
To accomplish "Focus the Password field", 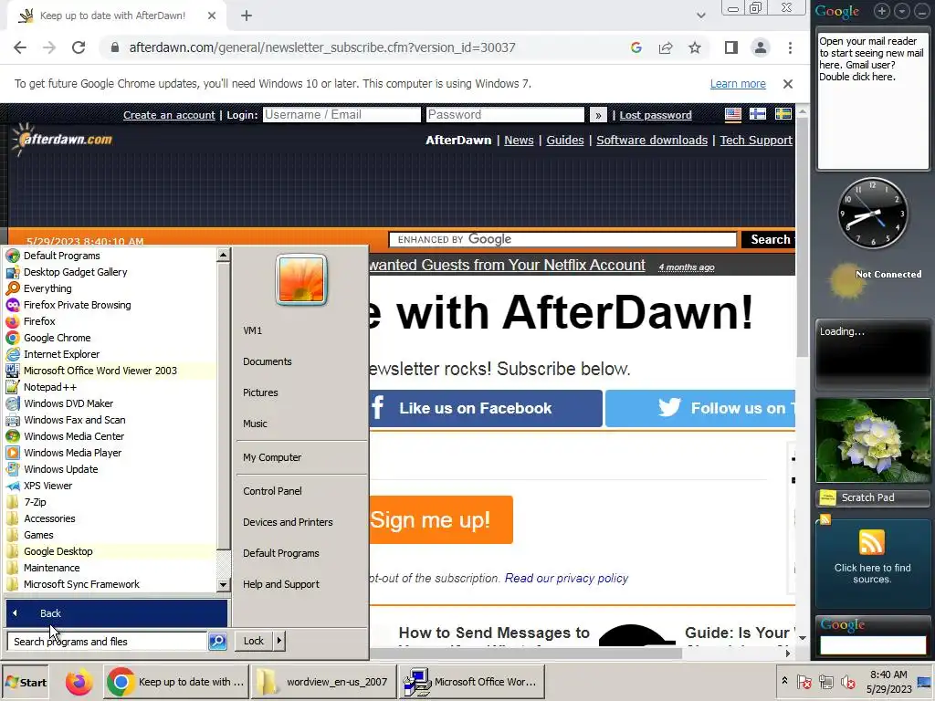I will pyautogui.click(x=505, y=114).
